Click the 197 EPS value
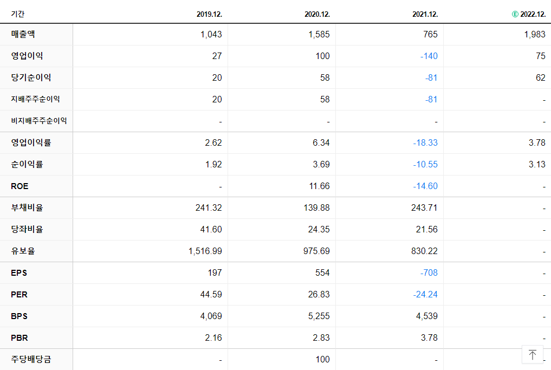Image resolution: width=551 pixels, height=370 pixels. click(215, 273)
